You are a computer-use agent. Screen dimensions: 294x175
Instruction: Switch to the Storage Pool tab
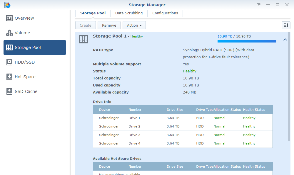(x=93, y=13)
